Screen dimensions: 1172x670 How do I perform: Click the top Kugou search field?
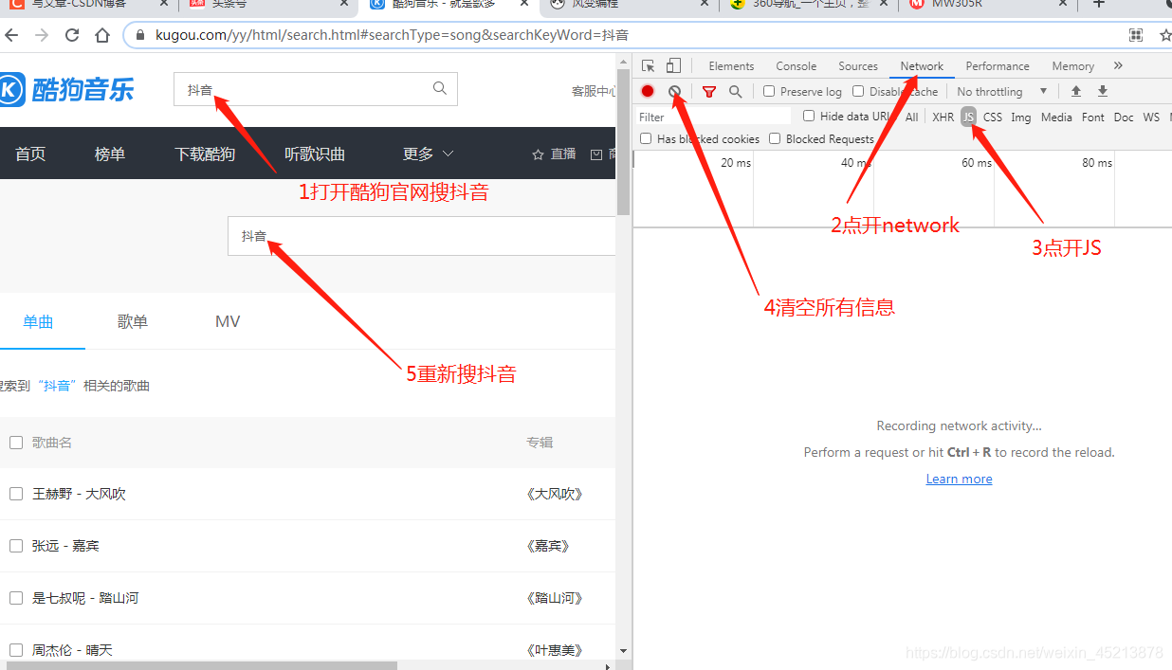315,89
